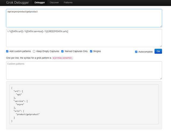Uncheck the Add custom patterns checkbox
Viewport: 171px width, 134px height.
[7, 51]
